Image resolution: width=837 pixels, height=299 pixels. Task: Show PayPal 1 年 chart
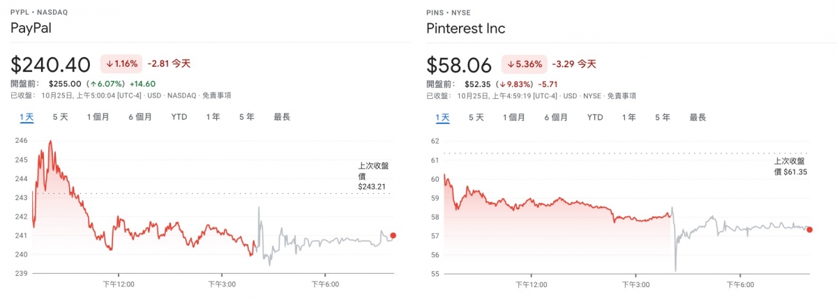tap(213, 117)
